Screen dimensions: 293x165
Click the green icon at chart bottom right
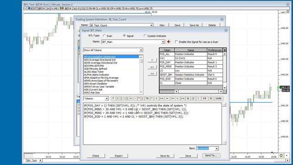[x=281, y=156]
